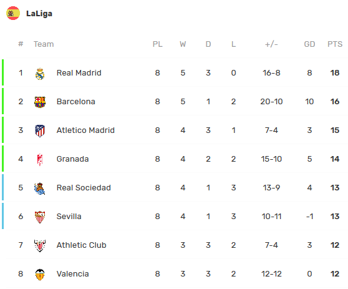Open the LaLiga league title link
Viewport: 348px width, 289px height.
(39, 14)
